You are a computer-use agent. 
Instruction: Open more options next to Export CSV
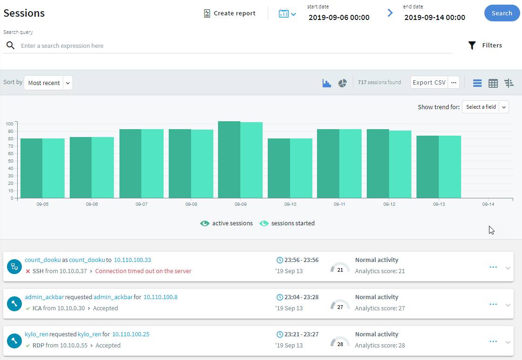(x=454, y=83)
